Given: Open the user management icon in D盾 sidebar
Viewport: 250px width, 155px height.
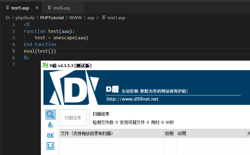Looking at the screenshot, I should coord(50,125).
